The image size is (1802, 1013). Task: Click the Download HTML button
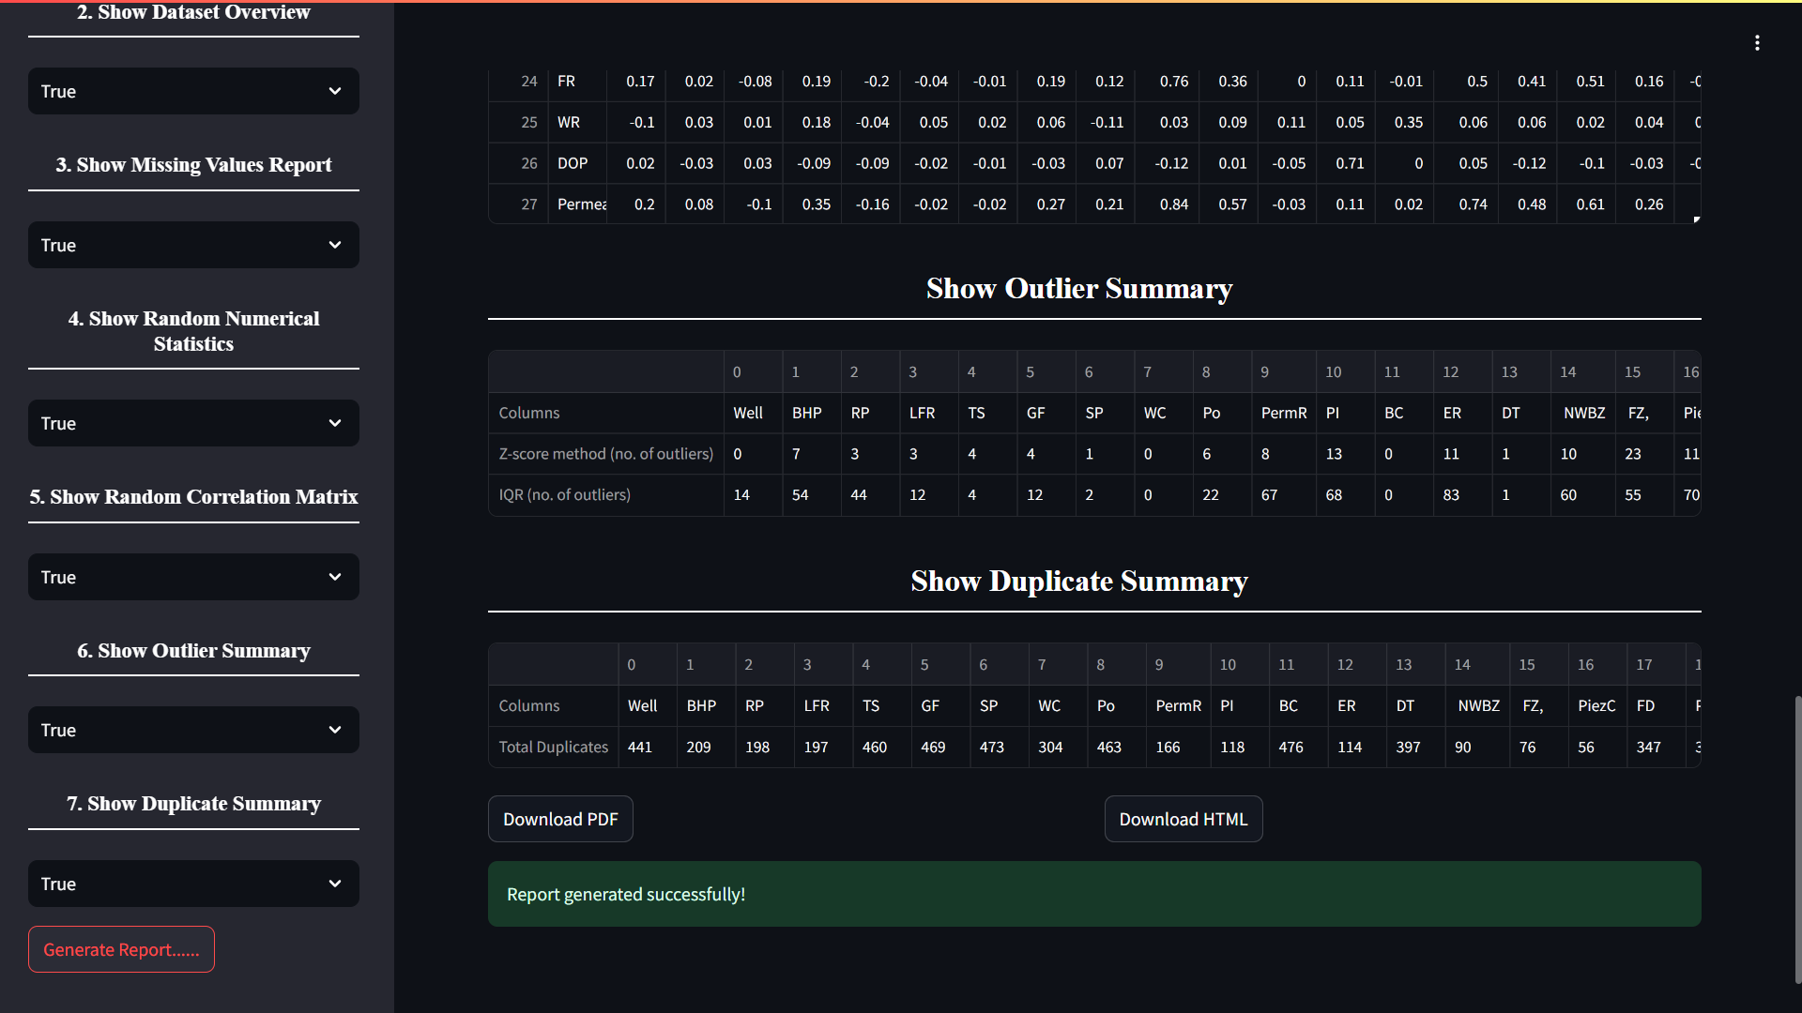point(1183,819)
